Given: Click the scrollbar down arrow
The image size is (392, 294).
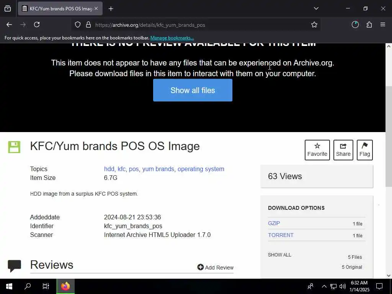Looking at the screenshot, I should (389, 276).
